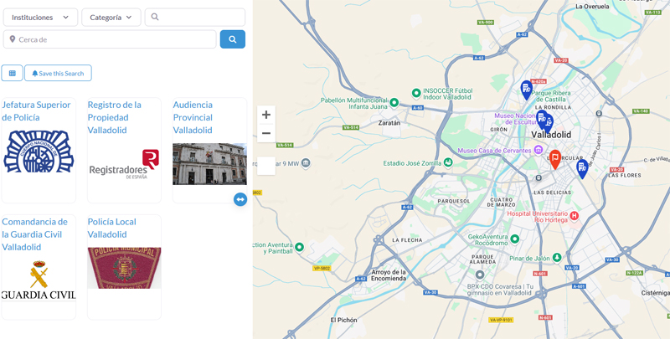Click the Cuerpo Nacional de Policía logo

pos(39,152)
